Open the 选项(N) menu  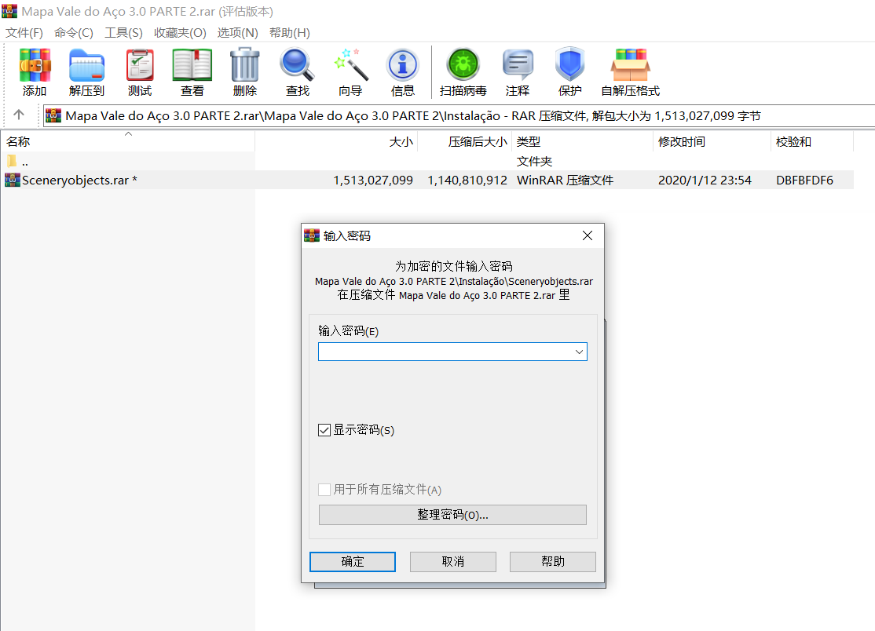[238, 32]
